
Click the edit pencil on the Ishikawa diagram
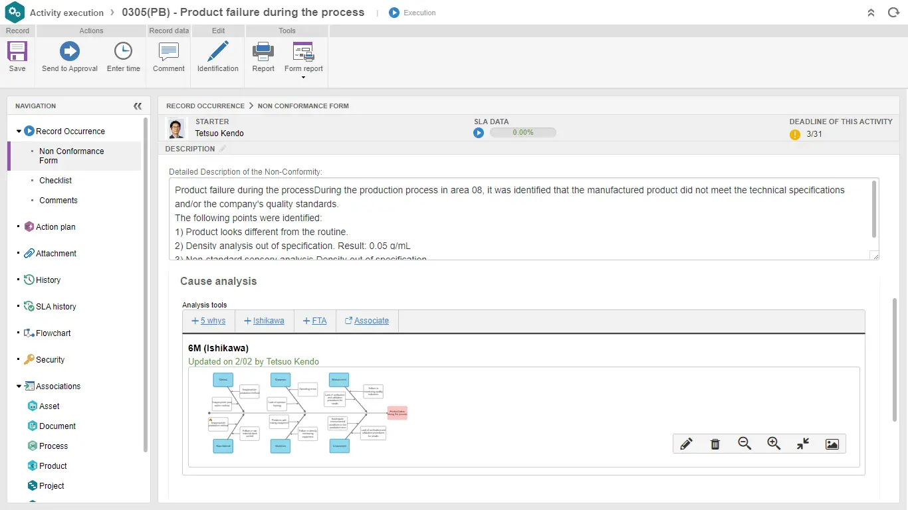pyautogui.click(x=686, y=444)
